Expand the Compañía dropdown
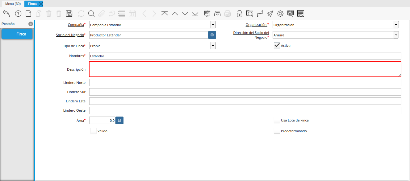 [213, 25]
